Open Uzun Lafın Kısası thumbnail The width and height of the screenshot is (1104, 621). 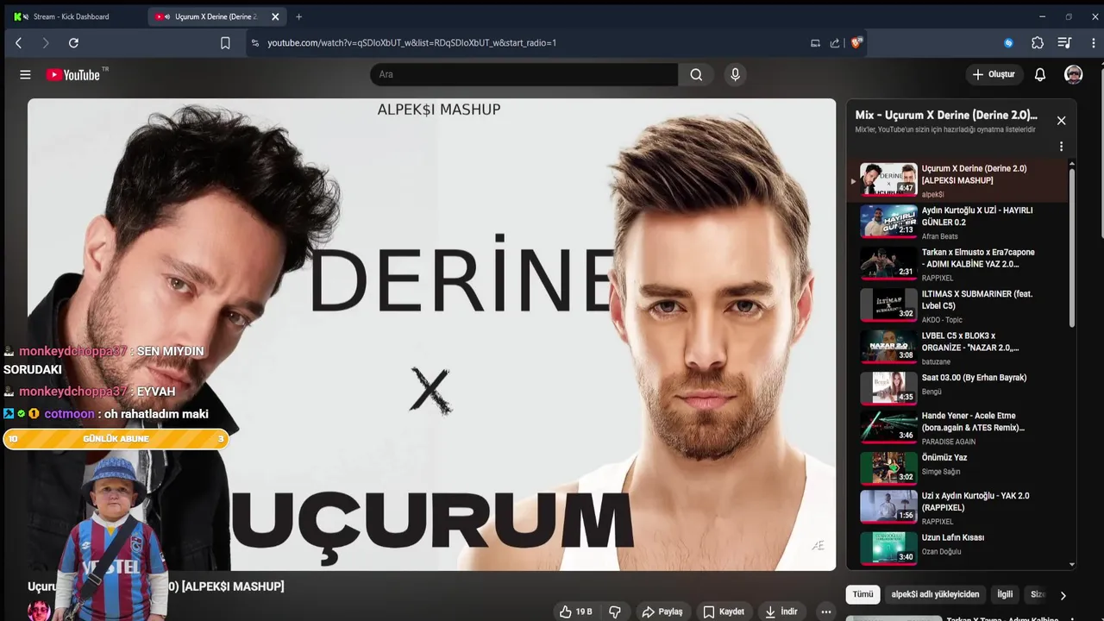click(x=888, y=548)
